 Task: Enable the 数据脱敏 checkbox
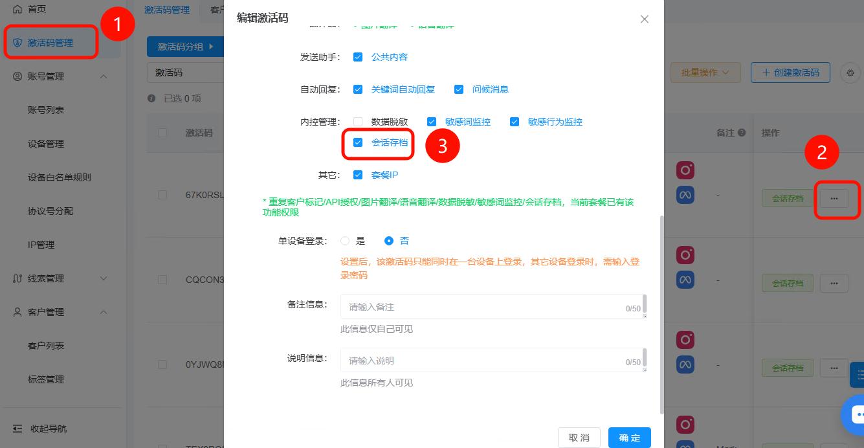(x=358, y=122)
